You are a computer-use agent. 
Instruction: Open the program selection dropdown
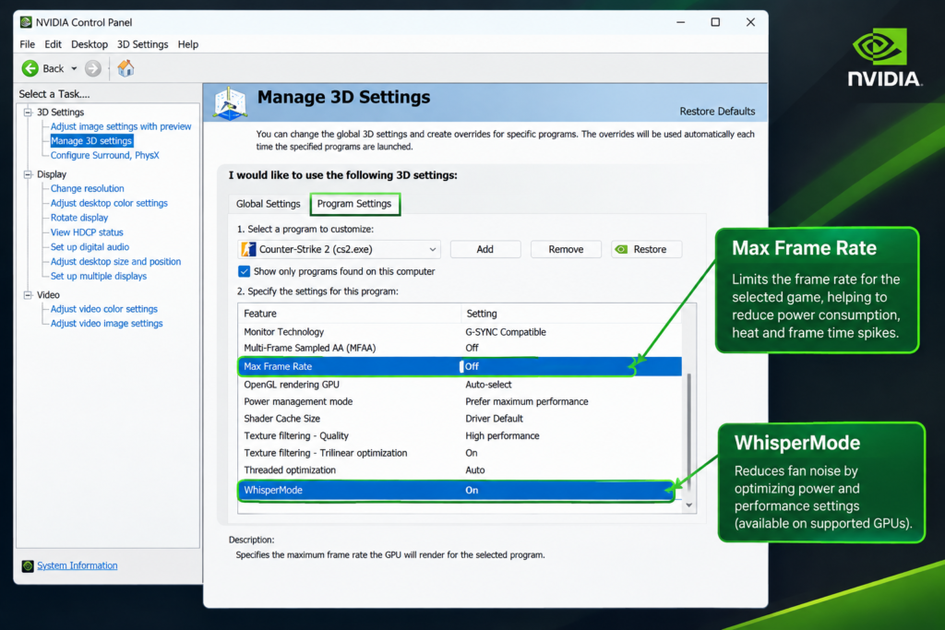(340, 249)
